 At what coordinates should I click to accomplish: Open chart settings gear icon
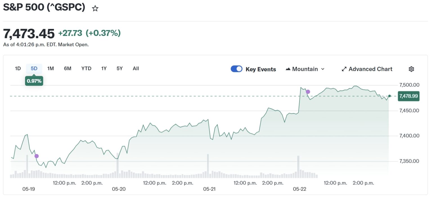[x=411, y=69]
